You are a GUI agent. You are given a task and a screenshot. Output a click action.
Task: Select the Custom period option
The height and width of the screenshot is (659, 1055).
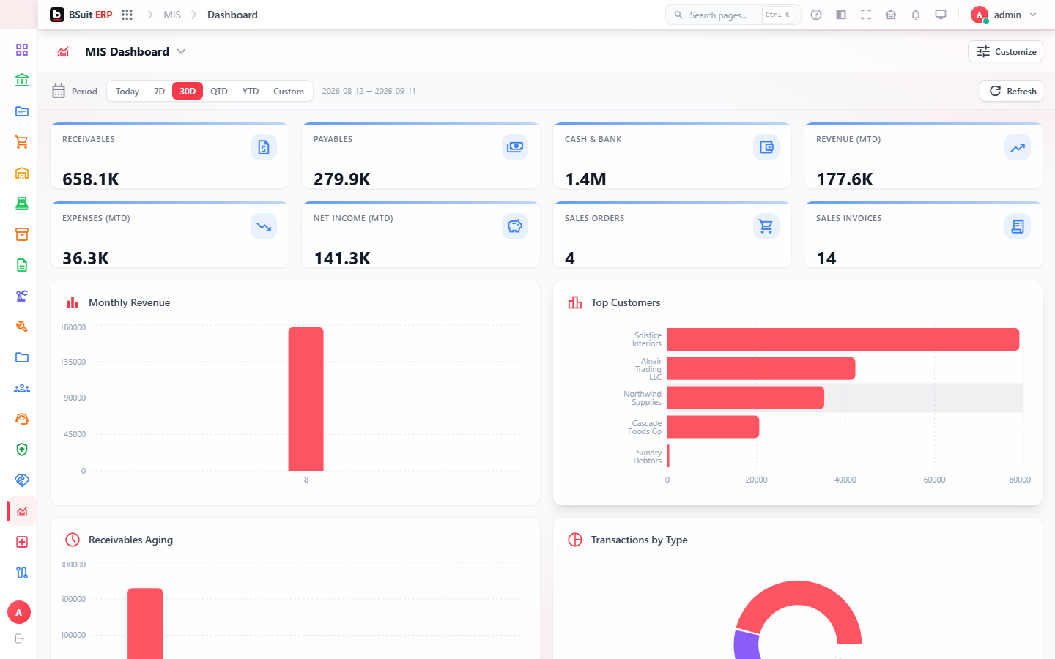coord(289,92)
